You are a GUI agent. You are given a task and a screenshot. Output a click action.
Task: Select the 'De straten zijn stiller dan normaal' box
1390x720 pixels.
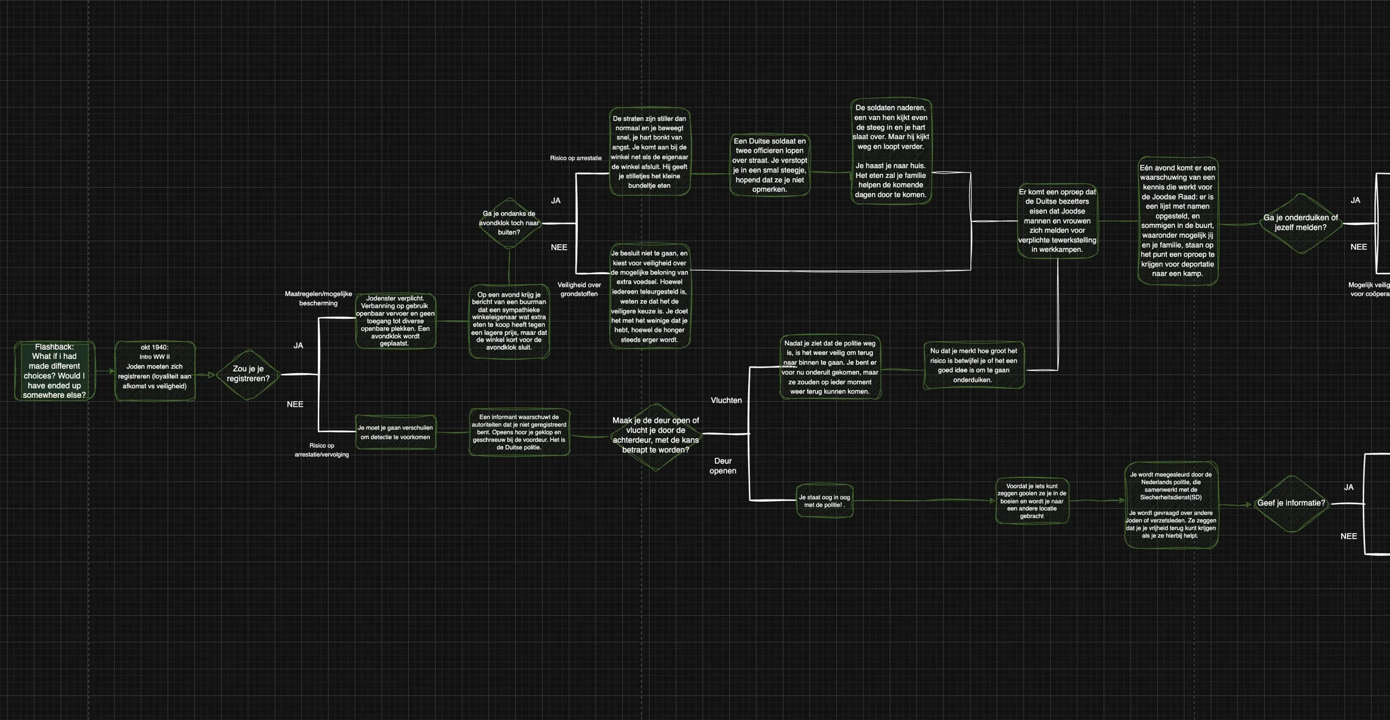pos(649,152)
